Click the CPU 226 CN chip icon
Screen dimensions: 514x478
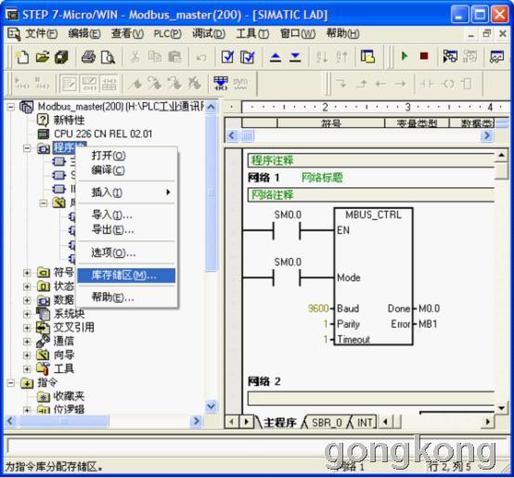point(44,134)
